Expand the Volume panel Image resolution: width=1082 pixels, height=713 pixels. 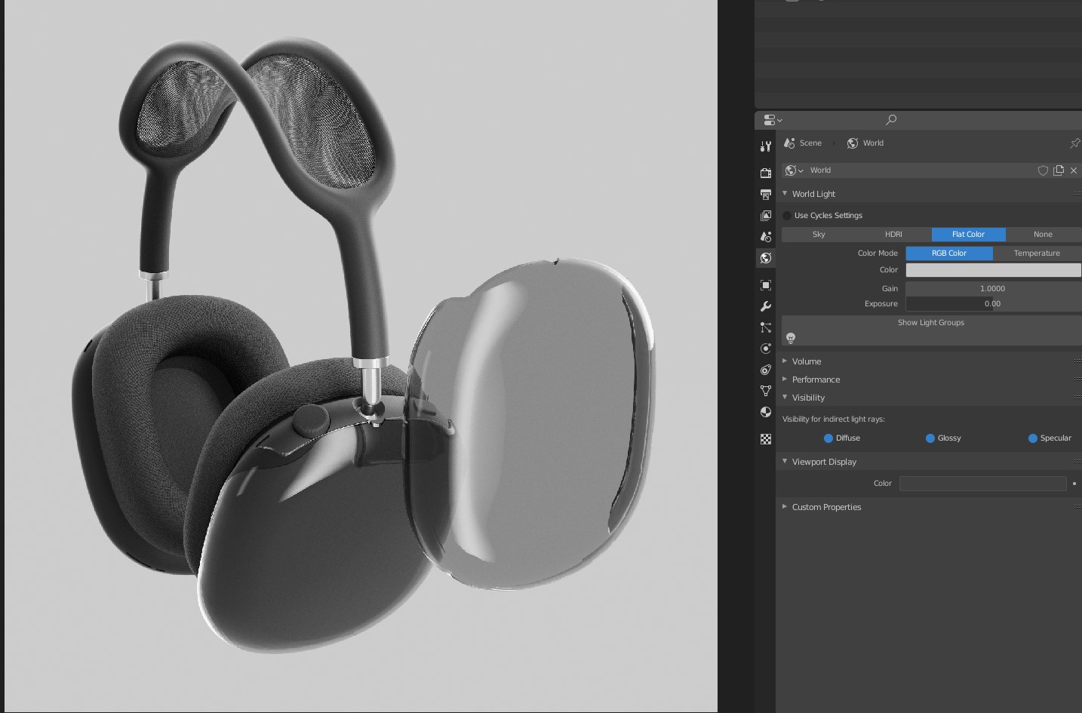coord(806,361)
